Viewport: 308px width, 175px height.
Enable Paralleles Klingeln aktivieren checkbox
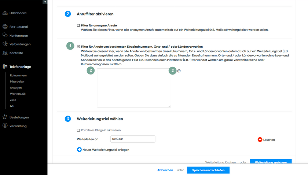(x=78, y=130)
